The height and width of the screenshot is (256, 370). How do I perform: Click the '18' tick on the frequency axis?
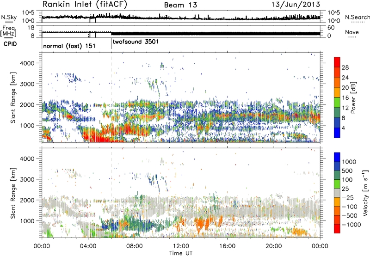click(x=31, y=28)
